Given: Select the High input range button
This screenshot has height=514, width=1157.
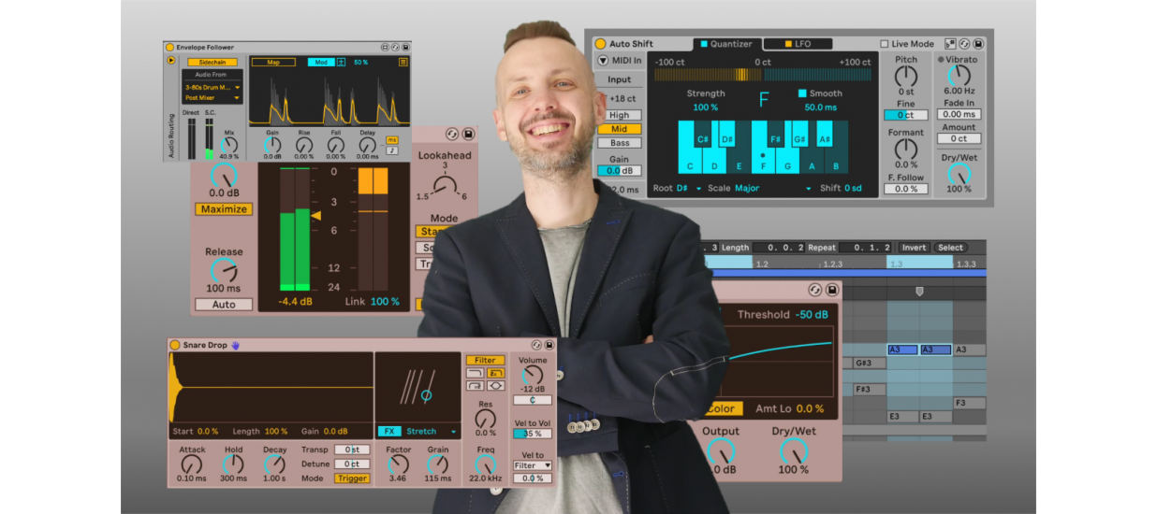Looking at the screenshot, I should point(620,116).
